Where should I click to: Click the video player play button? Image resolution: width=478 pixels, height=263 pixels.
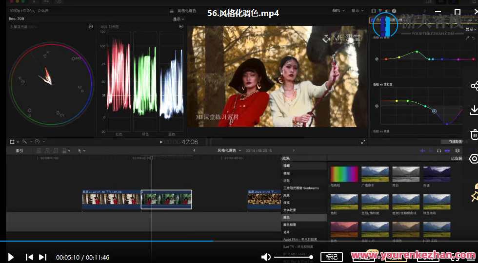(11, 257)
